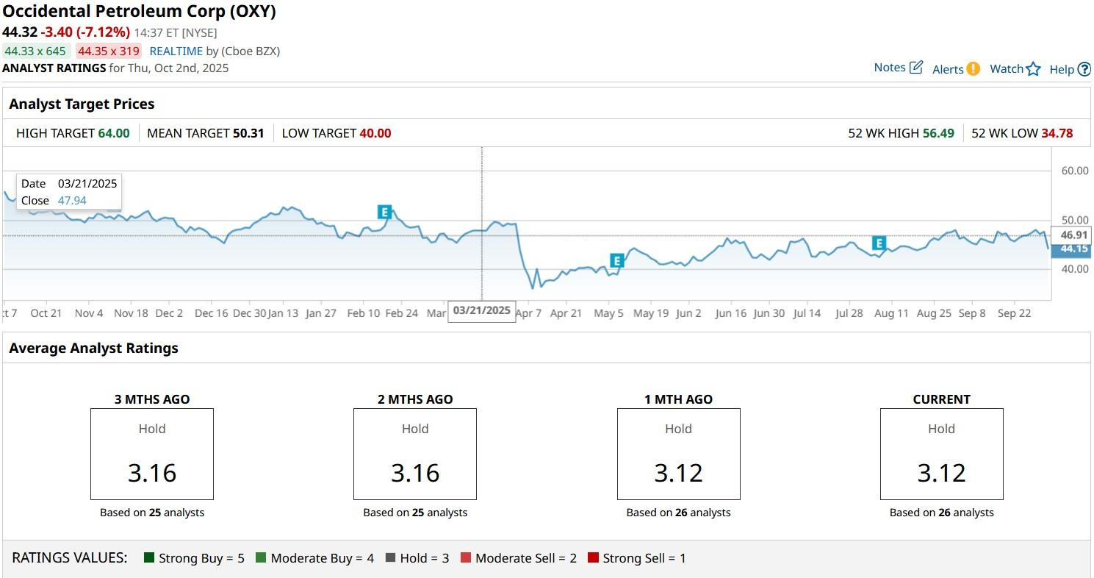The height and width of the screenshot is (578, 1094).
Task: Click the ask quote 44.35 x 319
Action: click(x=109, y=51)
